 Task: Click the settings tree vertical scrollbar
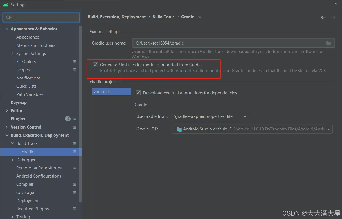tap(80, 114)
